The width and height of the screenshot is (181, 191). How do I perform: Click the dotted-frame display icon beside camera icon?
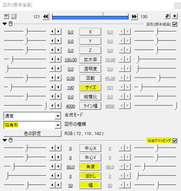pyautogui.click(x=13, y=16)
